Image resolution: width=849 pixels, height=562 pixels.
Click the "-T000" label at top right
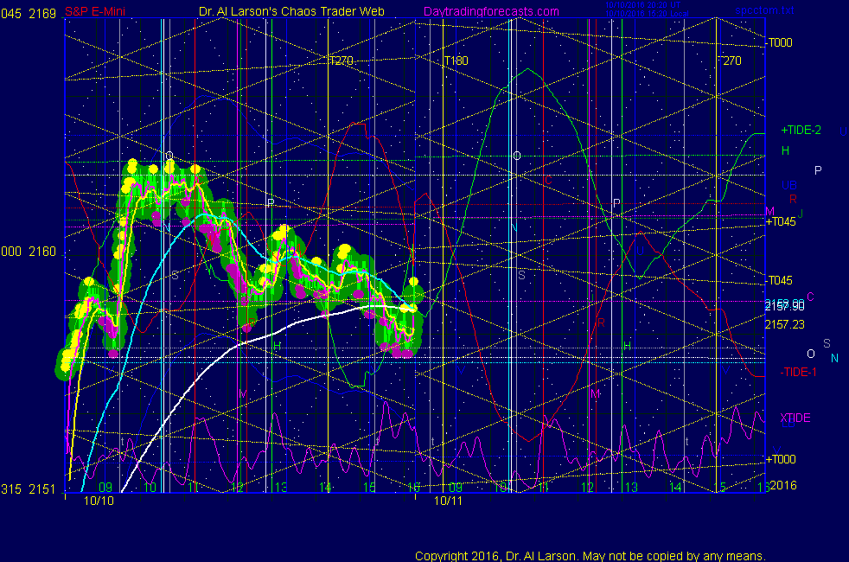coord(780,42)
